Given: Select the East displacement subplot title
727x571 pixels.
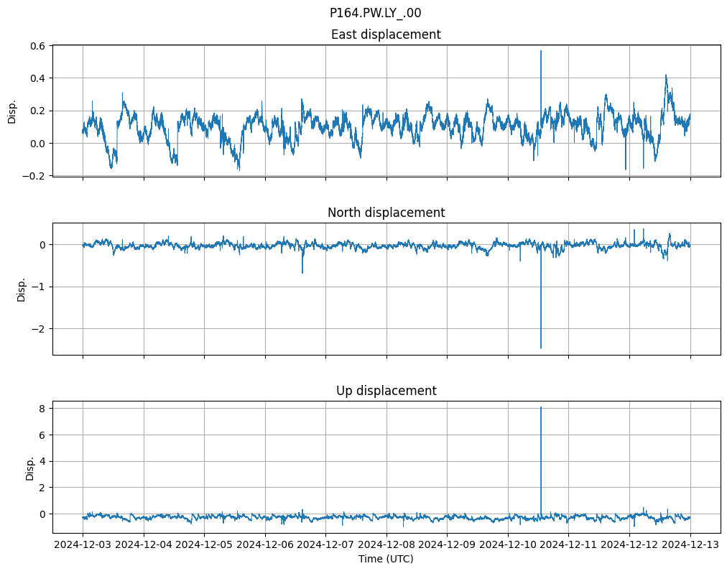Looking at the screenshot, I should click(386, 34).
